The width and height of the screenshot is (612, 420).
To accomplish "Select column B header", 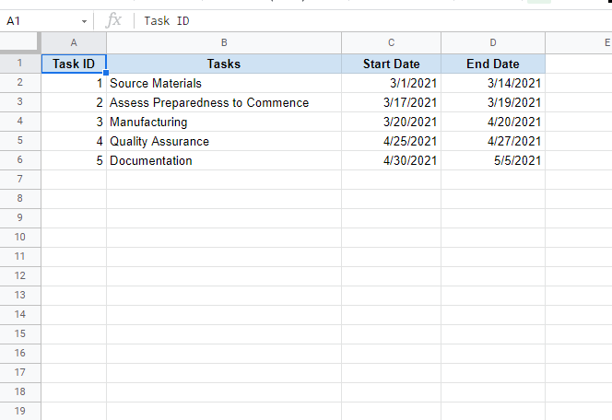I will [x=224, y=43].
